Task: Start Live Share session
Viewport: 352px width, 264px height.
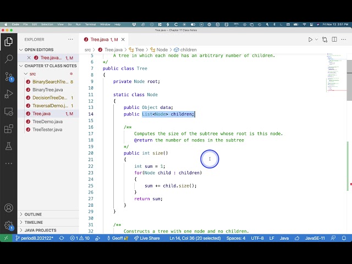Action: point(147,238)
